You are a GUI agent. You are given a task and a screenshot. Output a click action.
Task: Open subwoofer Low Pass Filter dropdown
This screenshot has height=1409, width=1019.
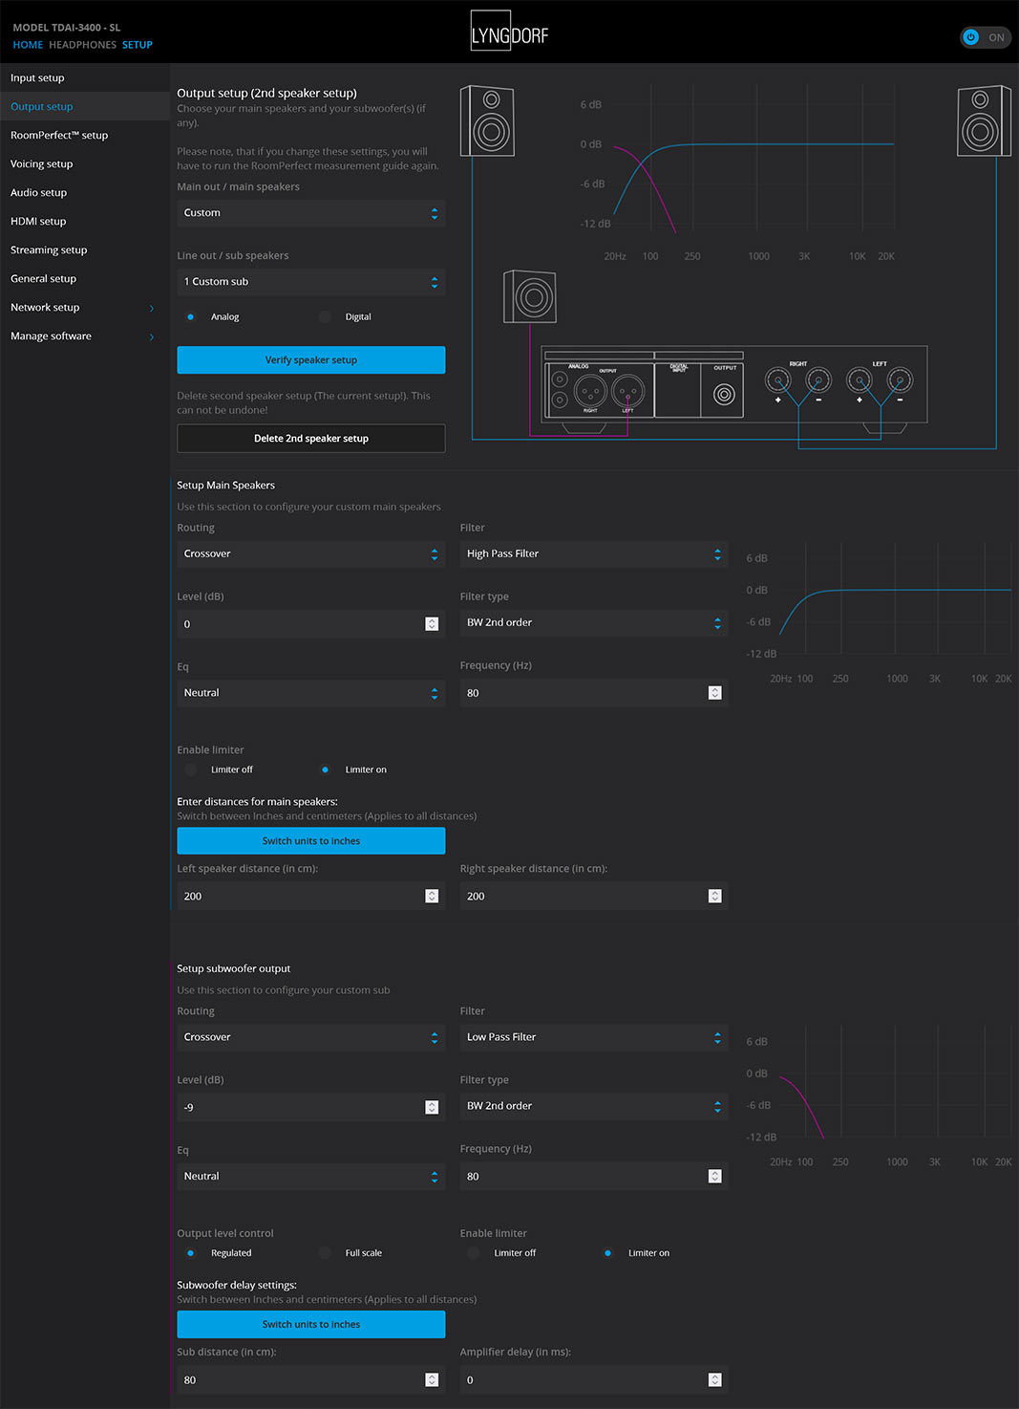coord(594,1038)
